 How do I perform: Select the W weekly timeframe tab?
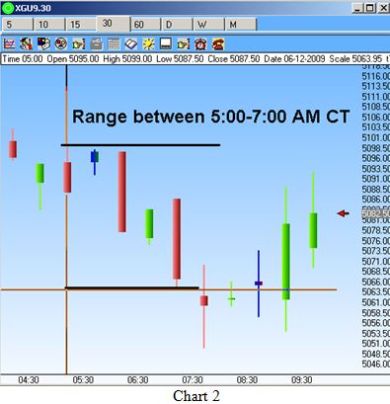coord(208,25)
